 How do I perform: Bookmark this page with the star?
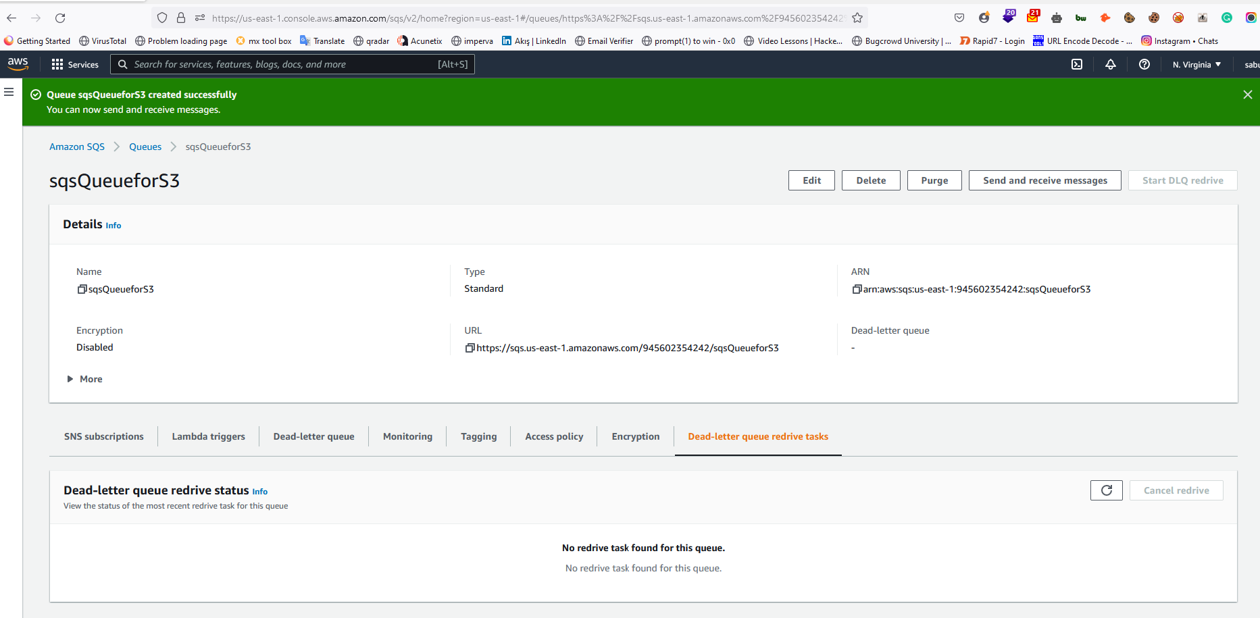click(857, 18)
